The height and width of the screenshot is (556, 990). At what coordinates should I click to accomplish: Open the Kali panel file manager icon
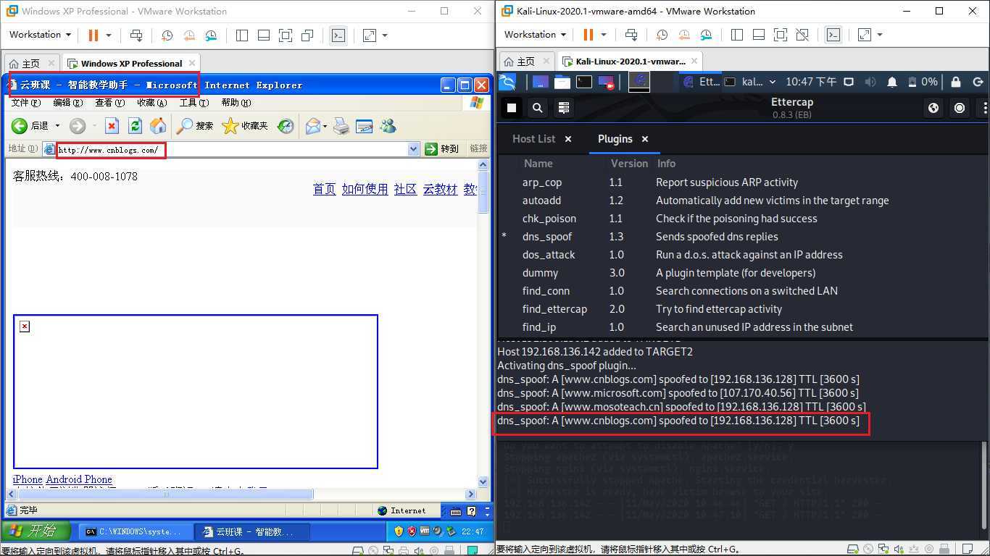(x=562, y=82)
